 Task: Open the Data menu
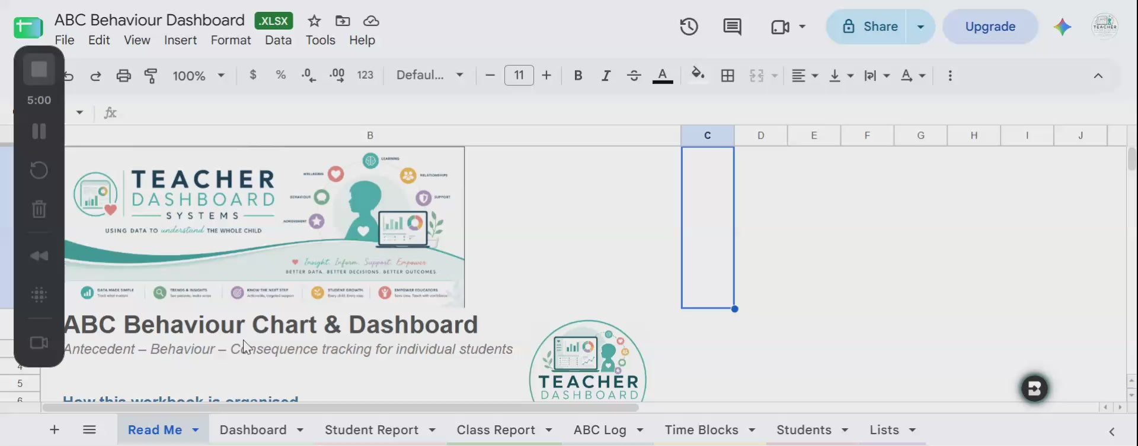pos(278,40)
